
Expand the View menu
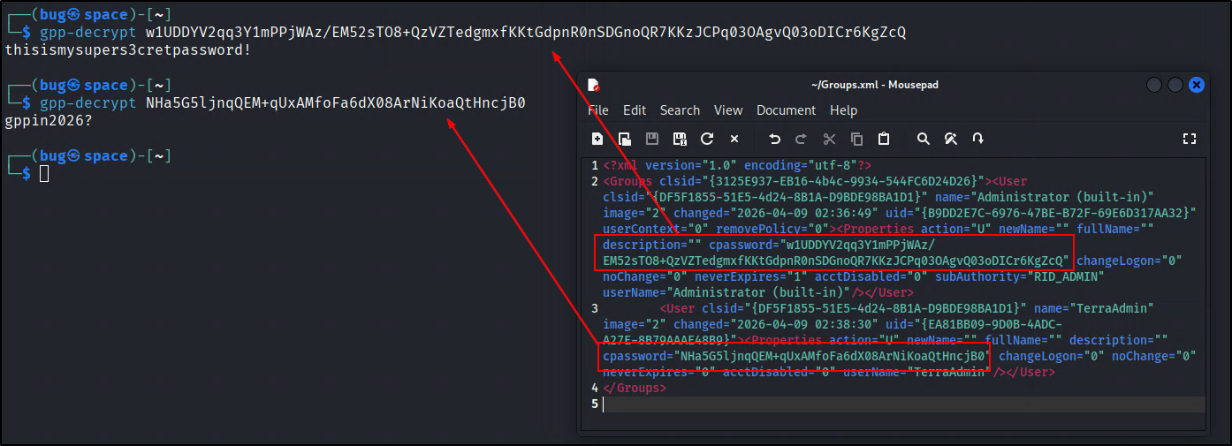[x=728, y=110]
